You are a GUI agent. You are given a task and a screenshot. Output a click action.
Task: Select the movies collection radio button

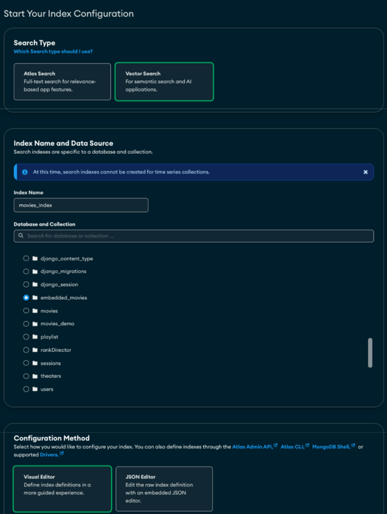[x=26, y=311]
